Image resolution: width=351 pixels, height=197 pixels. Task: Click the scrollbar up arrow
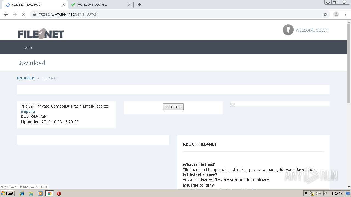[x=349, y=22]
